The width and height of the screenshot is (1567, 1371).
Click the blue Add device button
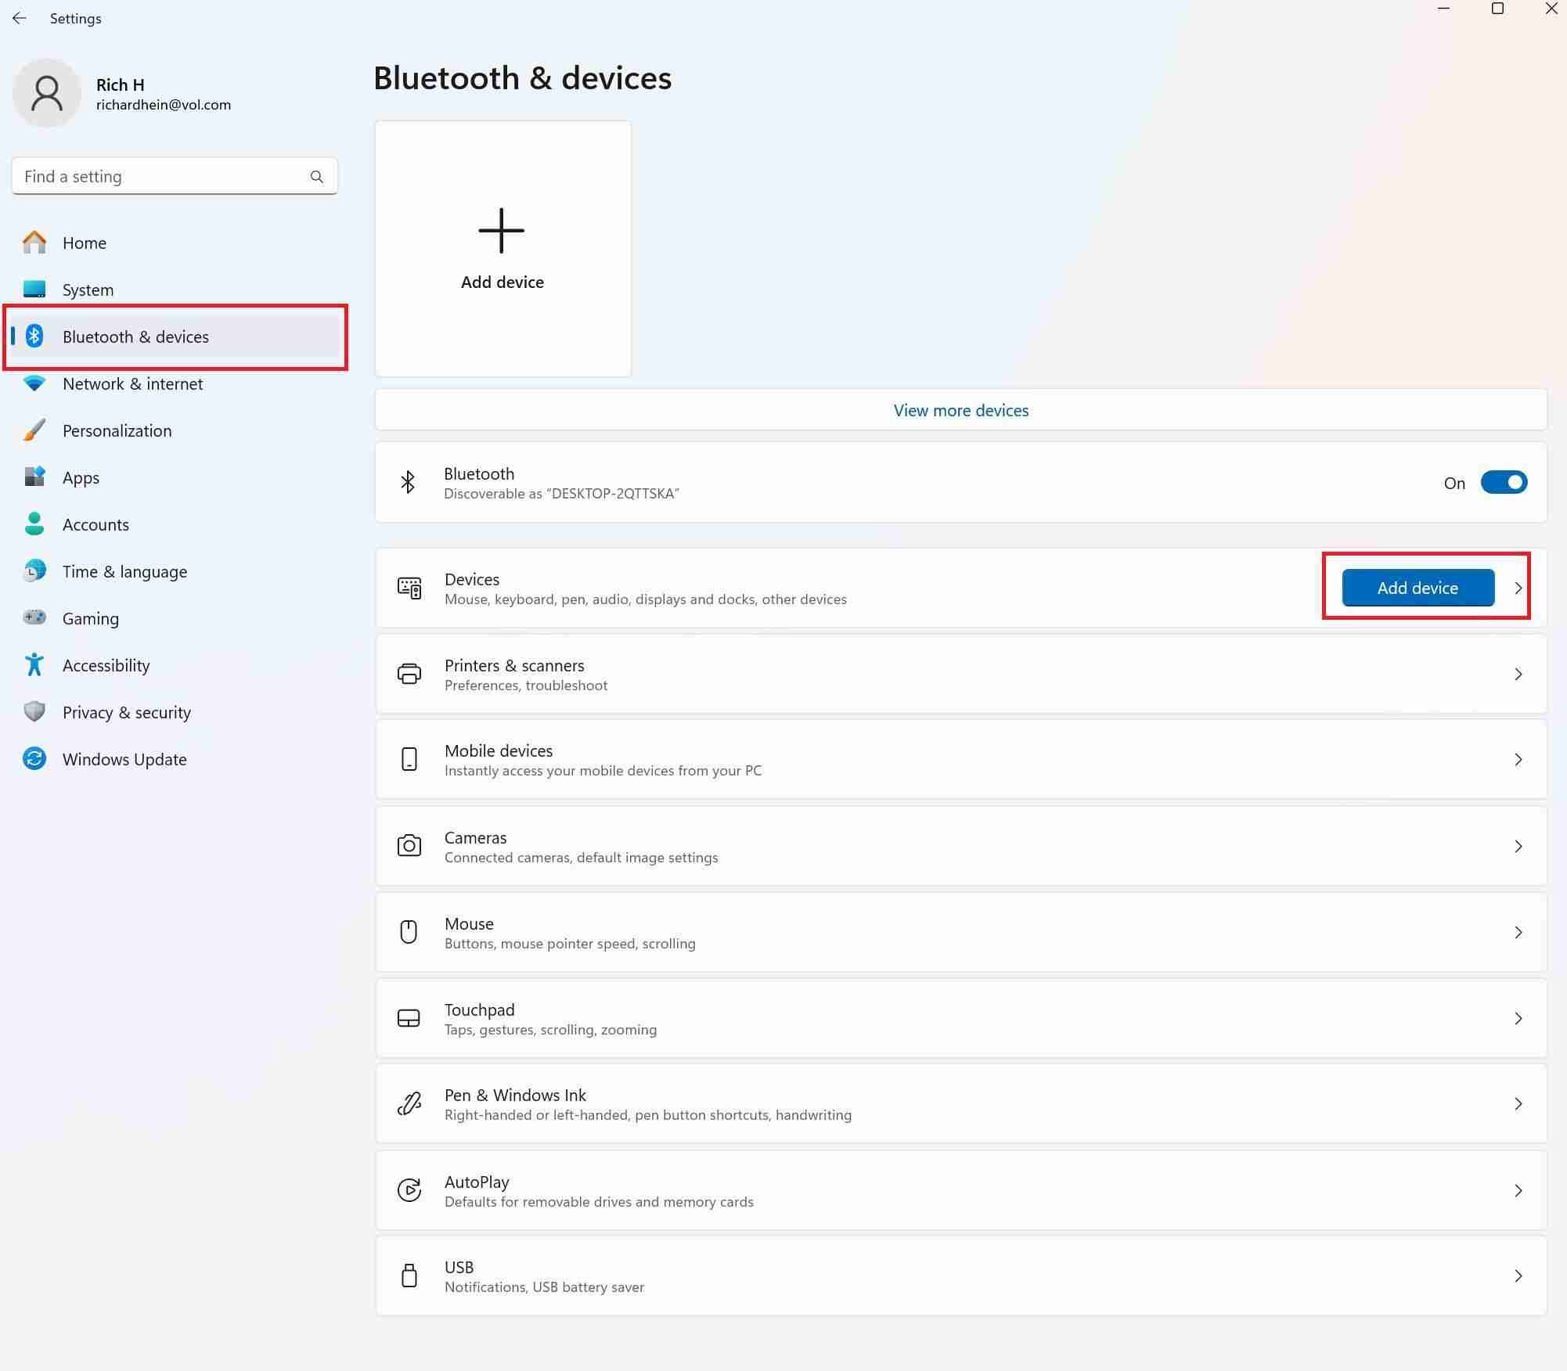(x=1418, y=588)
